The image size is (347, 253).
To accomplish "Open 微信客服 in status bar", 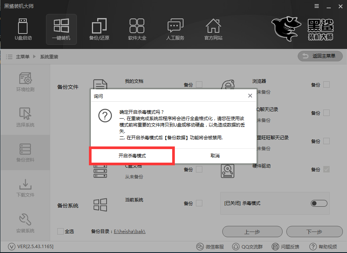I will [x=210, y=247].
